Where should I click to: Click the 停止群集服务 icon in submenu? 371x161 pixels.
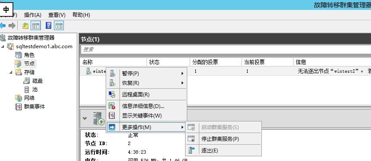coord(191,139)
